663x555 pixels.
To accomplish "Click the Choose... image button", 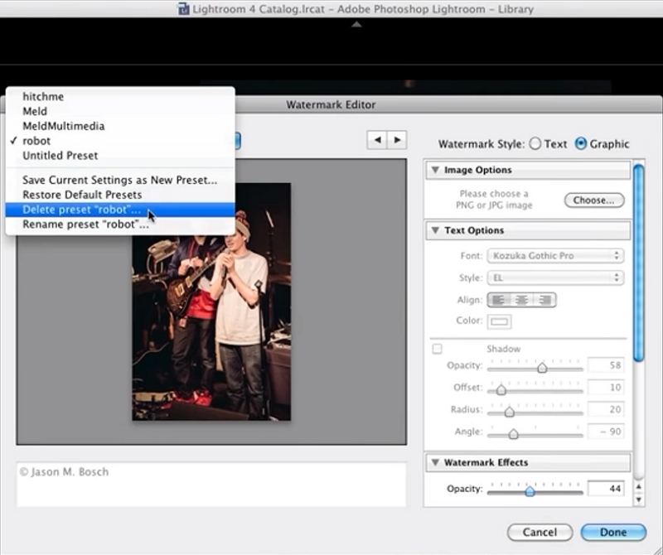I will point(594,200).
